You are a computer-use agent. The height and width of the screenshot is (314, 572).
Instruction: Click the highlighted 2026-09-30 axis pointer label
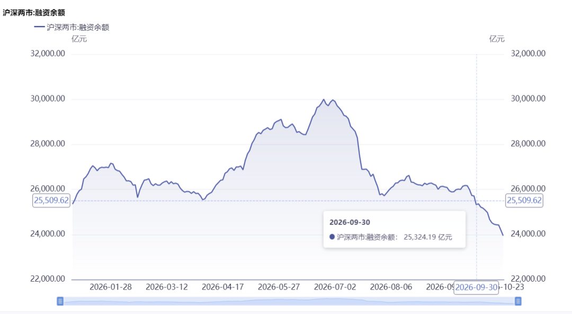(x=476, y=287)
